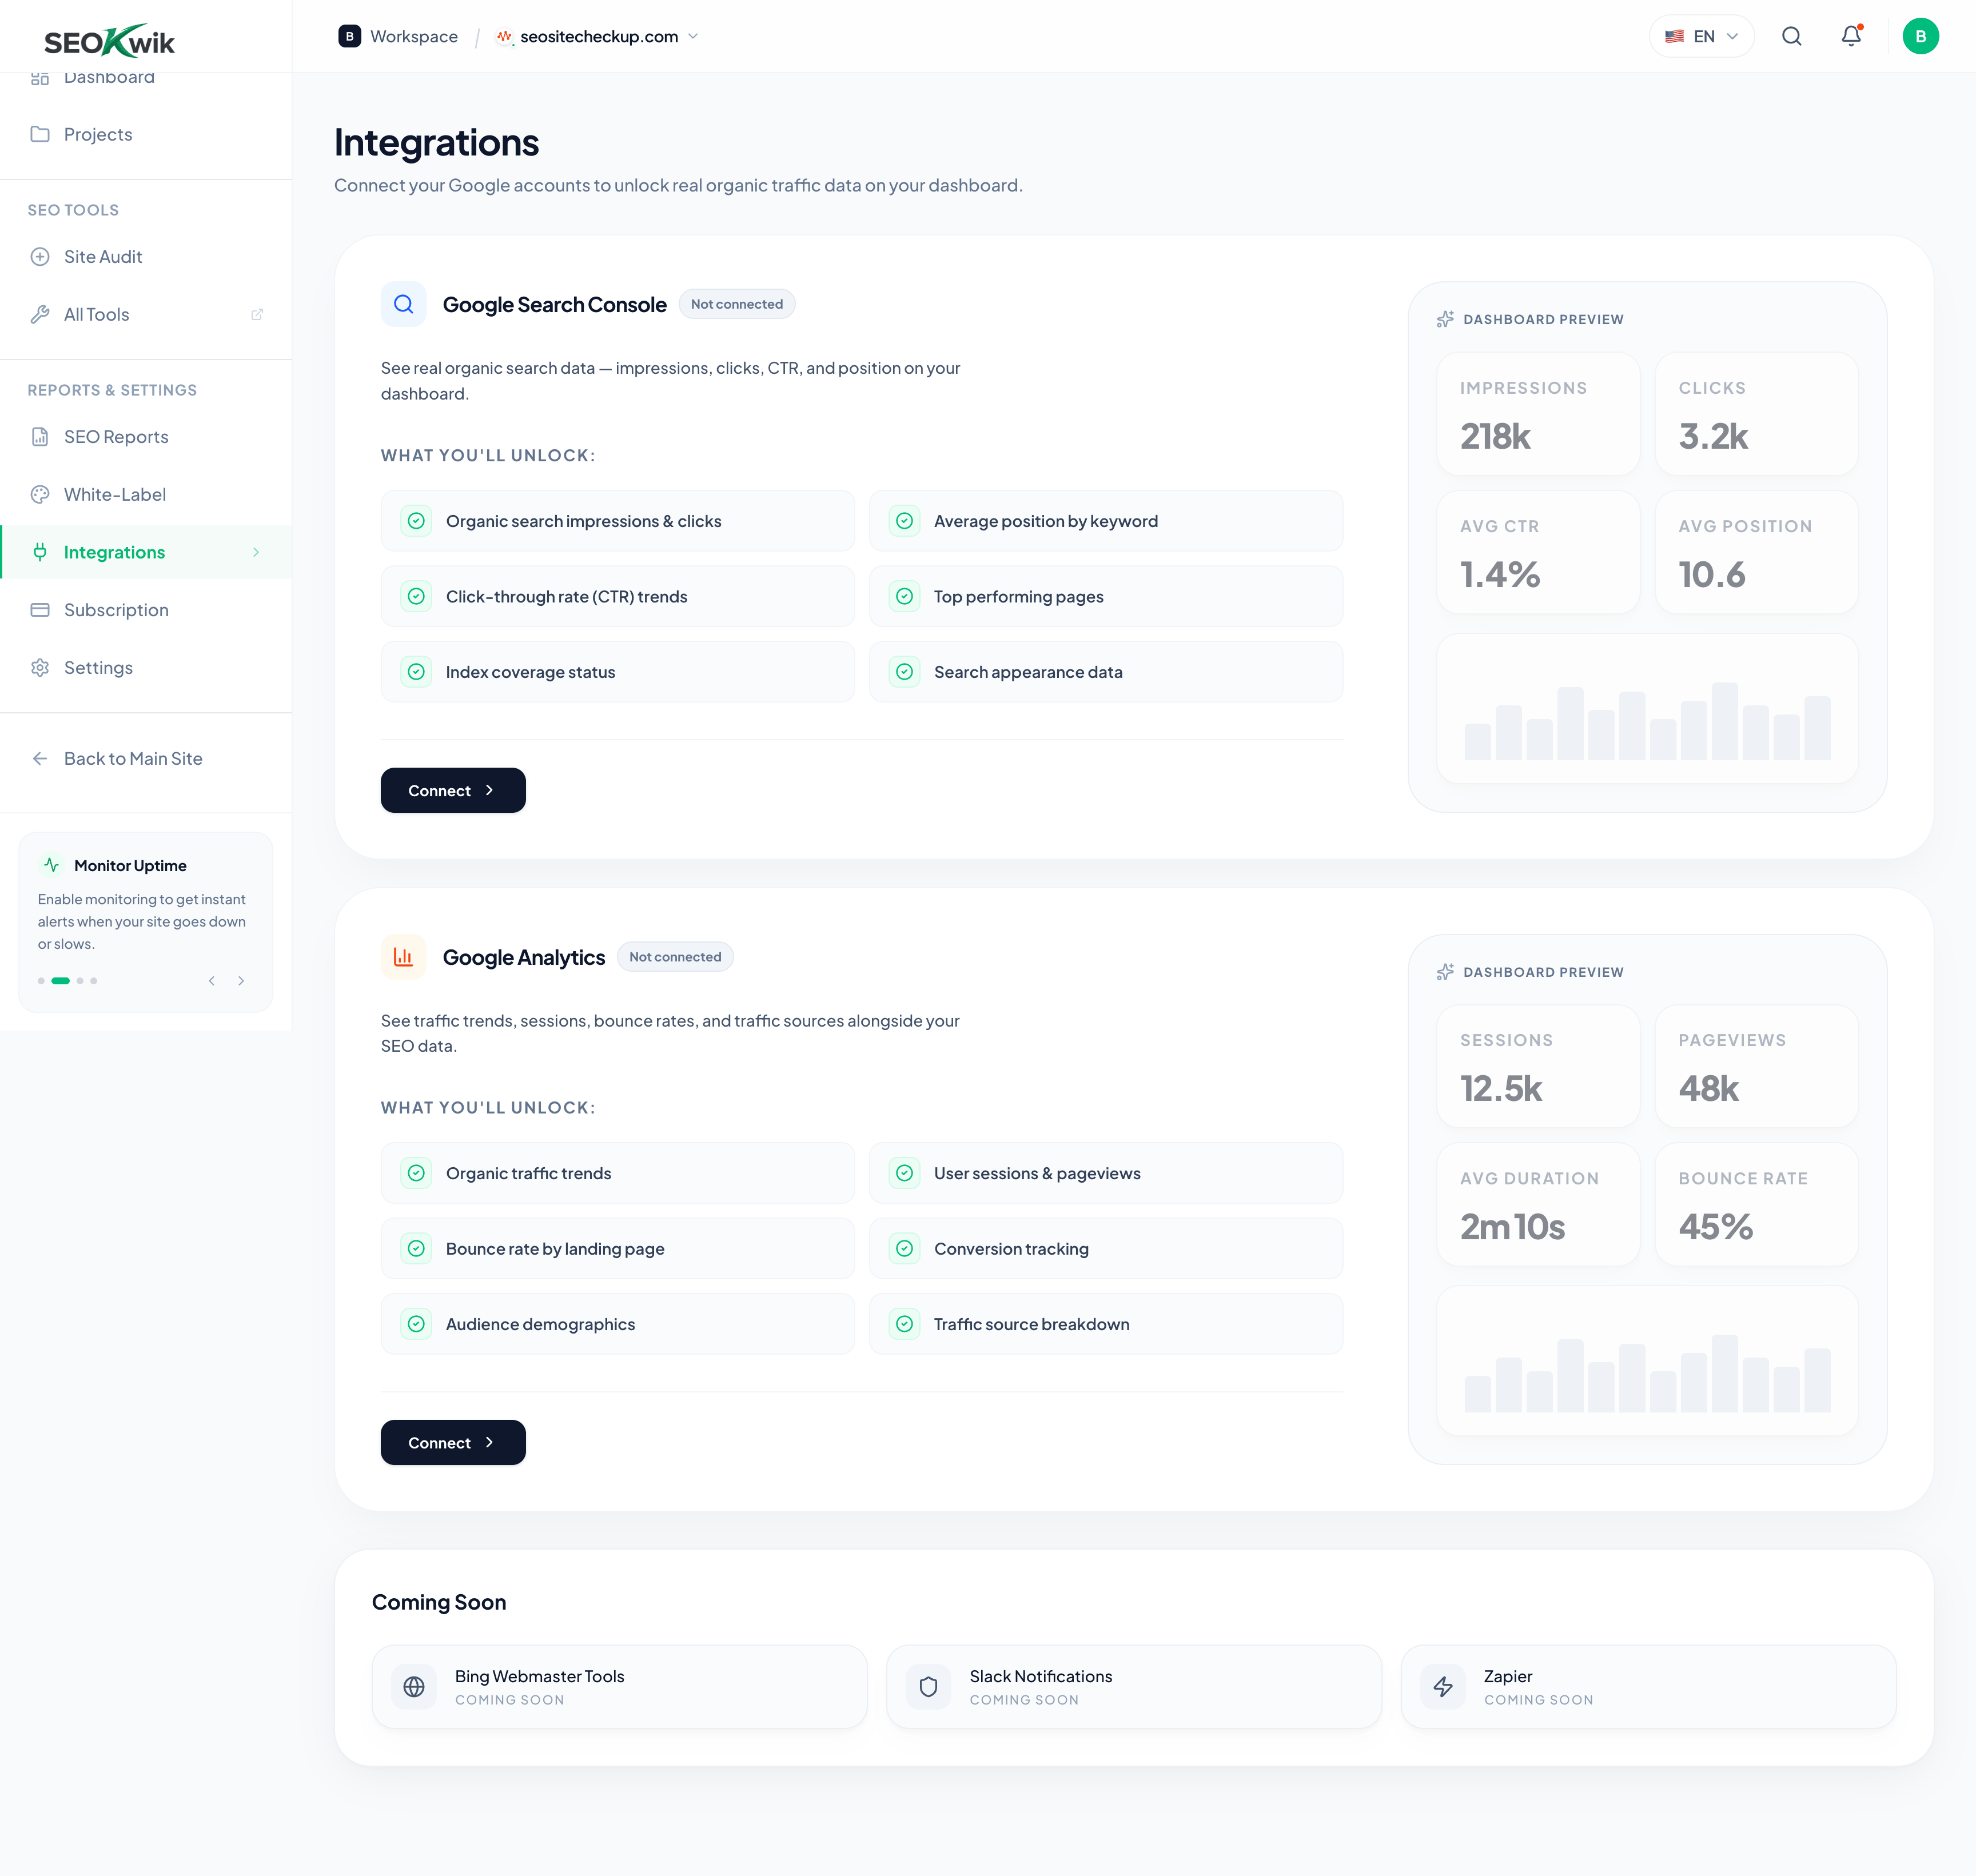Click the Monitor Uptime pulse icon
Screen dimensions: 1976x1876
coord(51,865)
